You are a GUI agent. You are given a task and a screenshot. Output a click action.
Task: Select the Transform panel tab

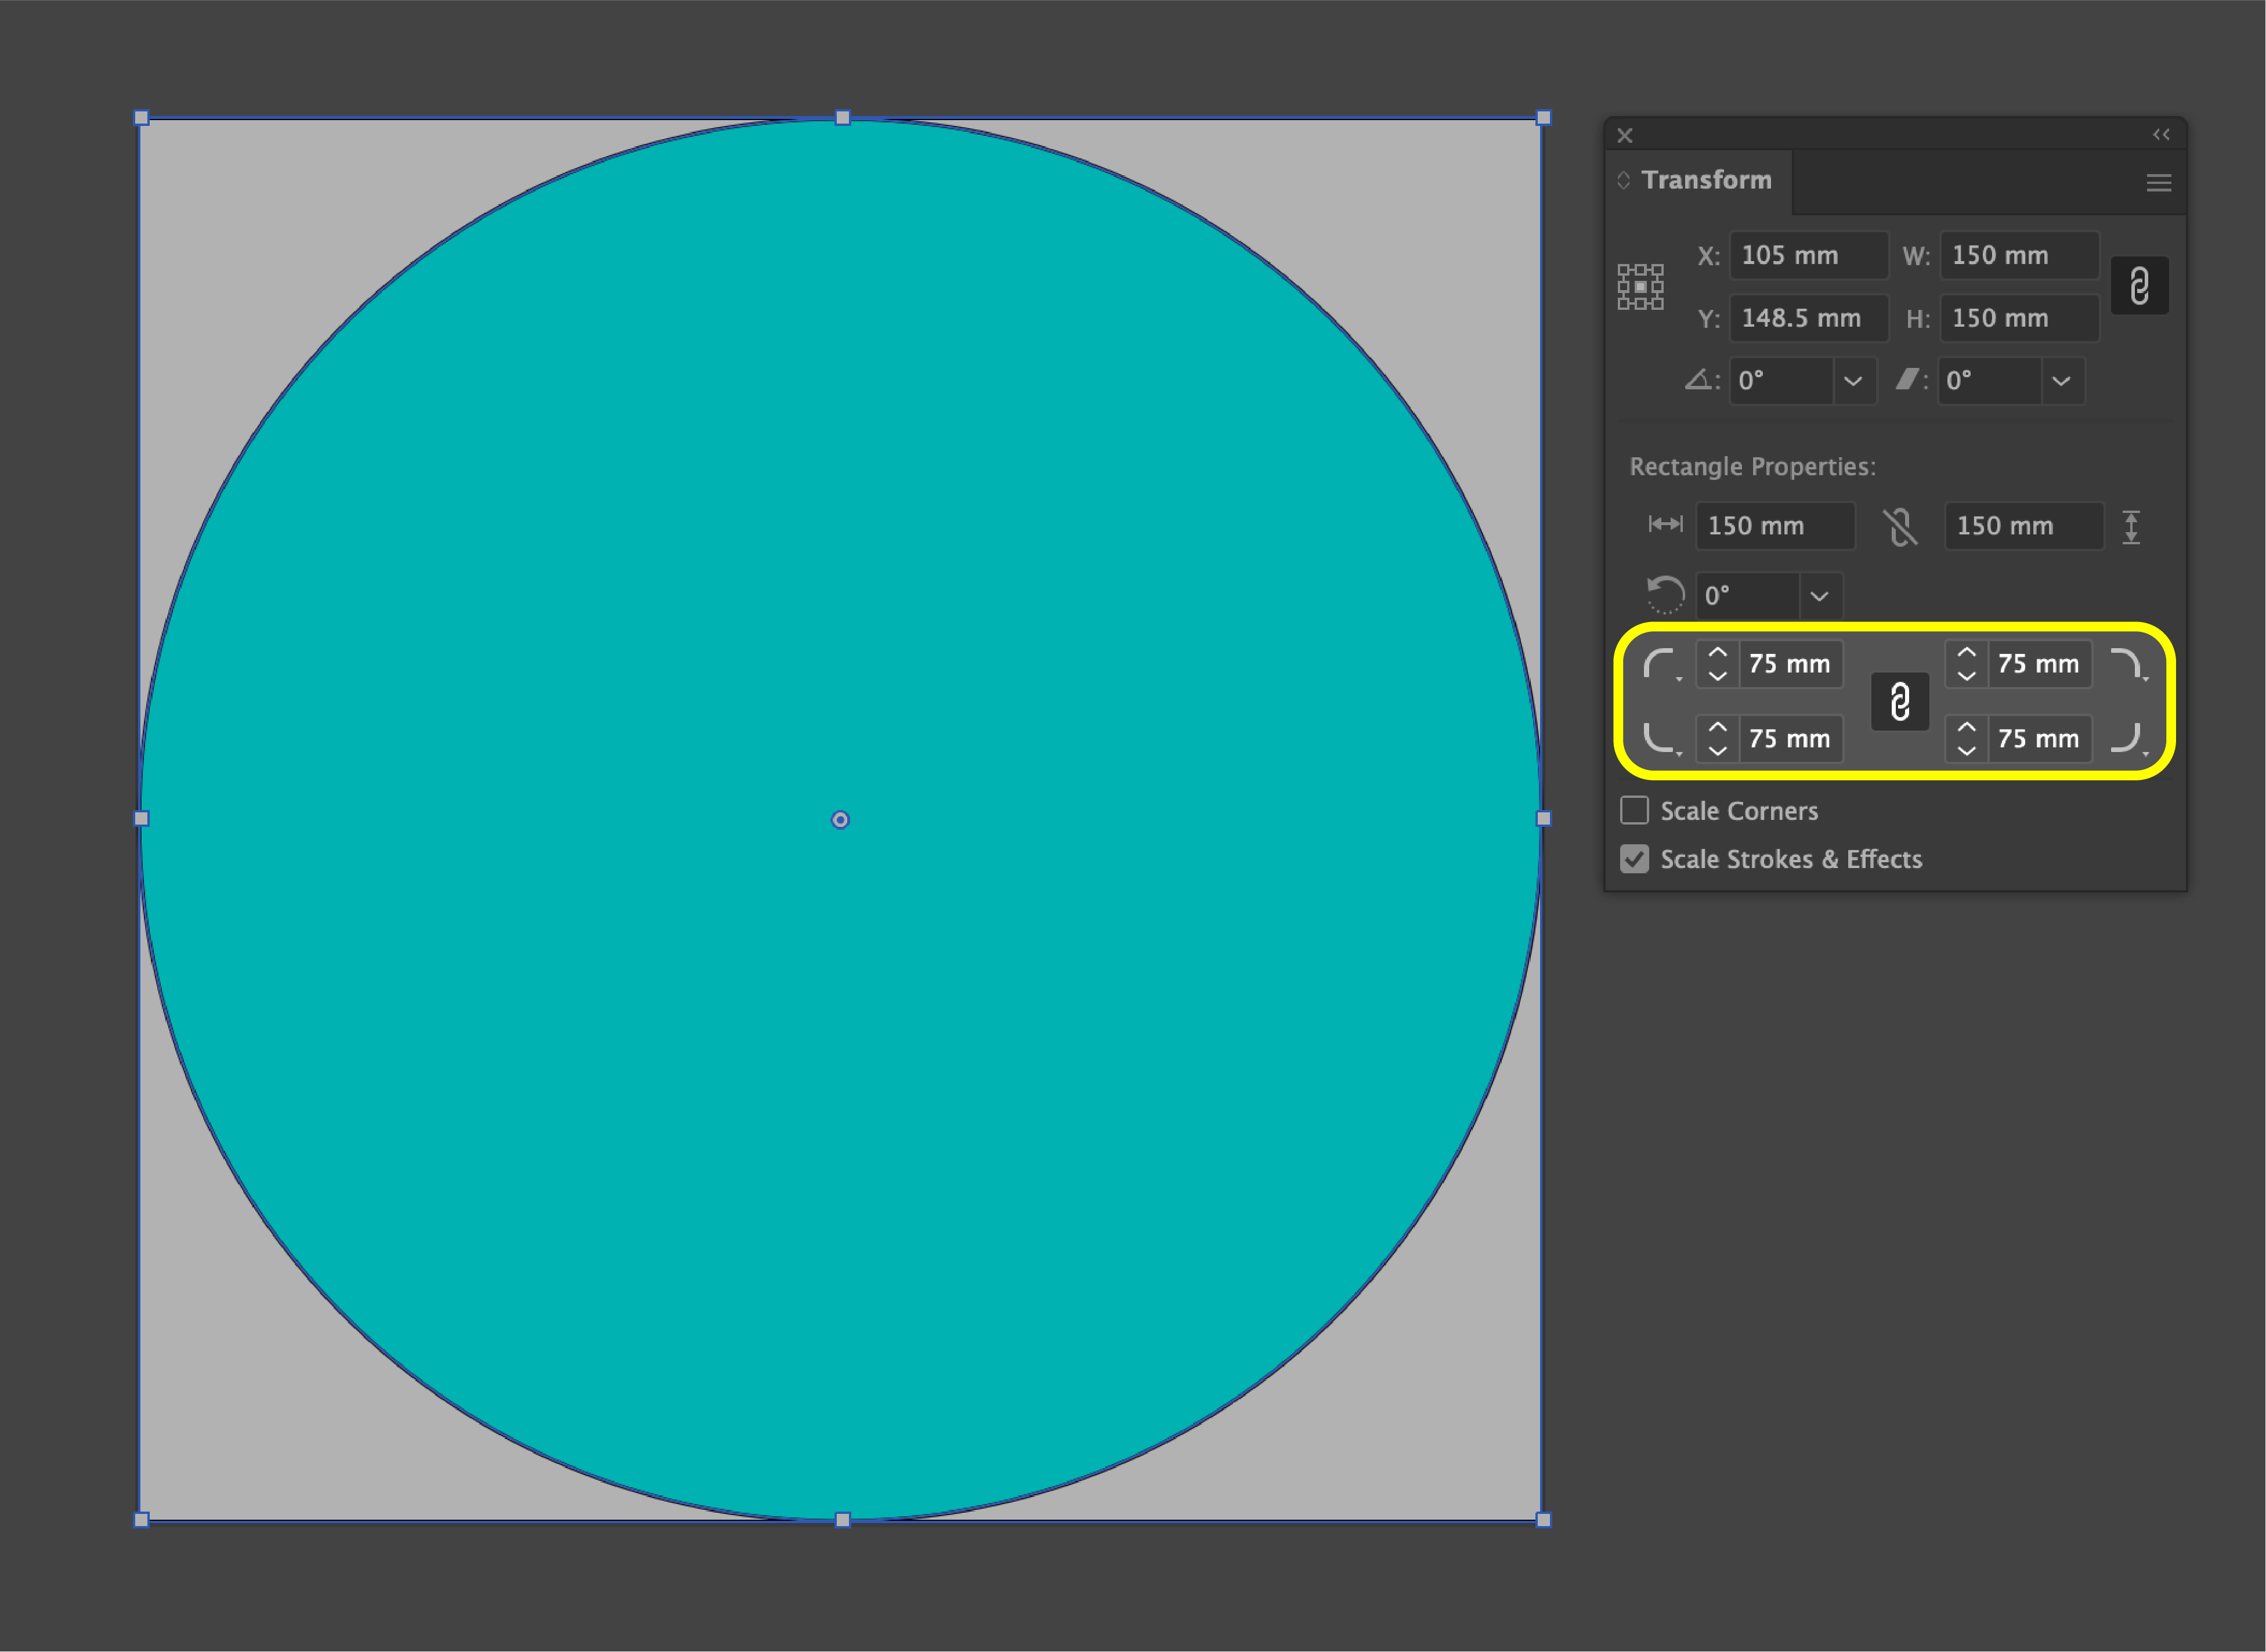pos(1705,180)
